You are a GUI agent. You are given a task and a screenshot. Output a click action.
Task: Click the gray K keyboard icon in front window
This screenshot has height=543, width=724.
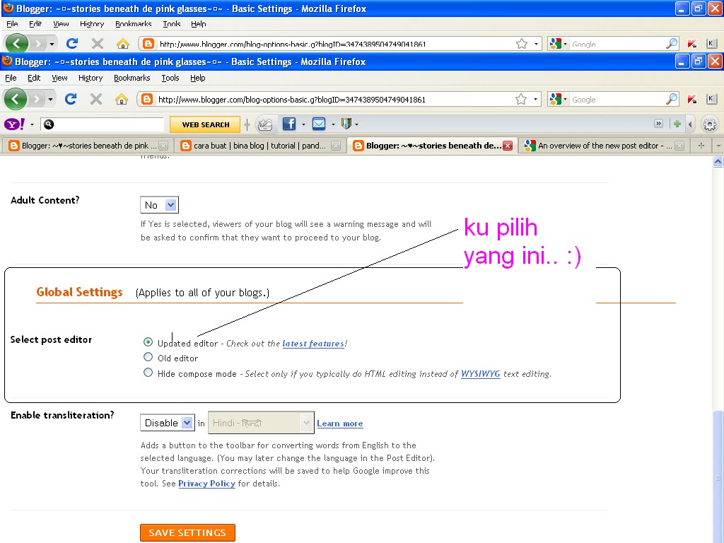(711, 99)
